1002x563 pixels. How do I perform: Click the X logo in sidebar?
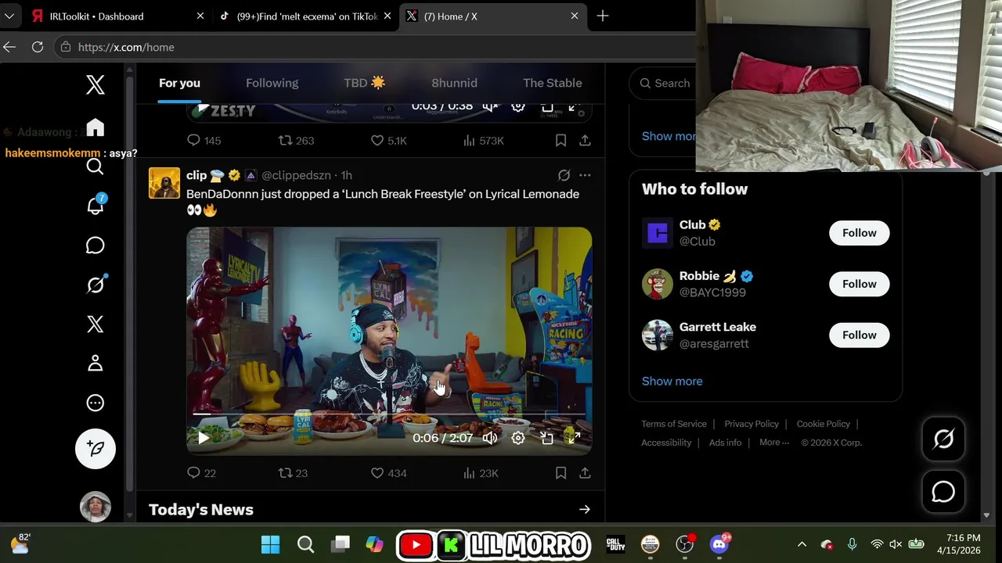[96, 84]
